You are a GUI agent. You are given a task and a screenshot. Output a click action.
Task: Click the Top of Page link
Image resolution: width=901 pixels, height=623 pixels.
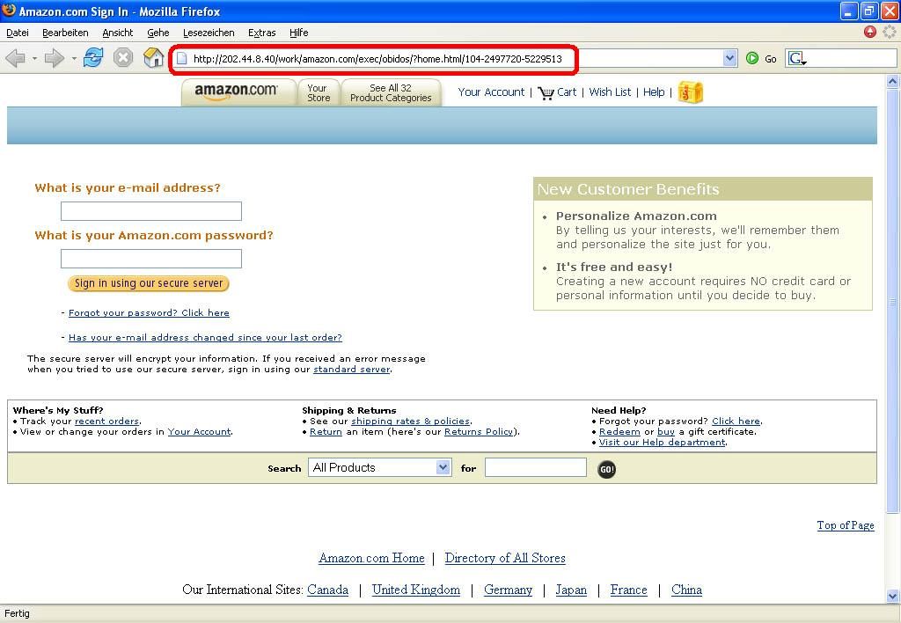pos(846,524)
